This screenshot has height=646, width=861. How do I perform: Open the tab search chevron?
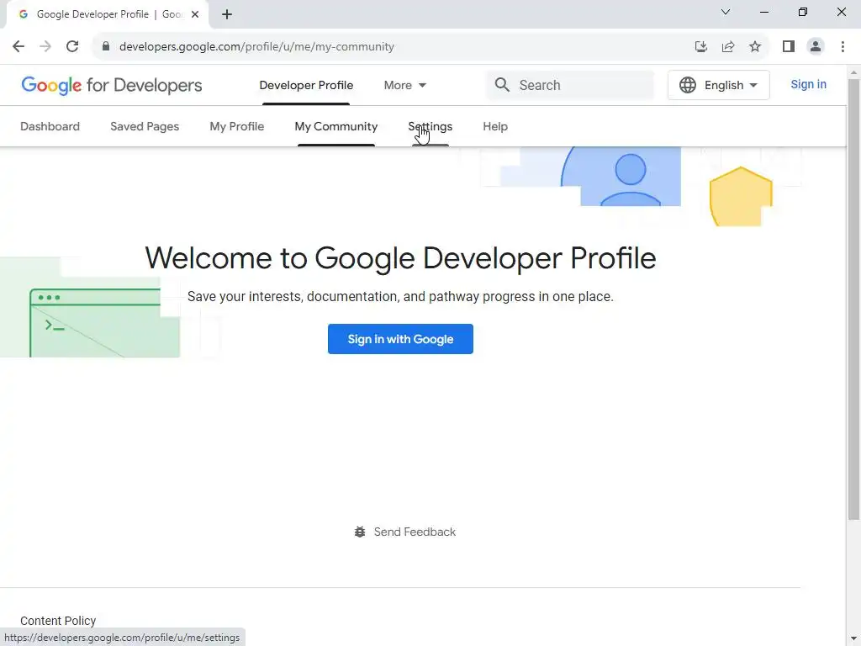(726, 12)
